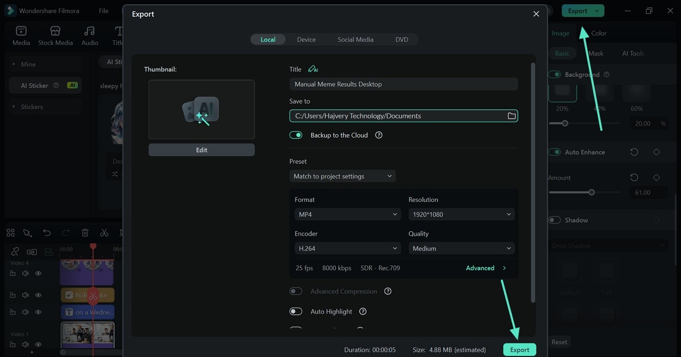The height and width of the screenshot is (357, 681).
Task: Open the Format MP4 dropdown
Action: (x=348, y=214)
